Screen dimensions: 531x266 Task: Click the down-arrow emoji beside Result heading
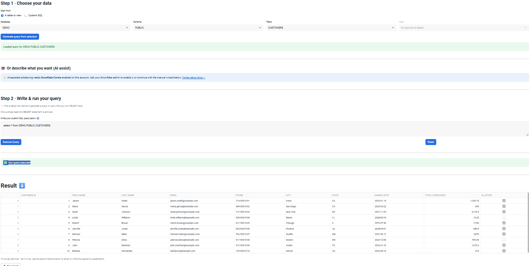(22, 186)
